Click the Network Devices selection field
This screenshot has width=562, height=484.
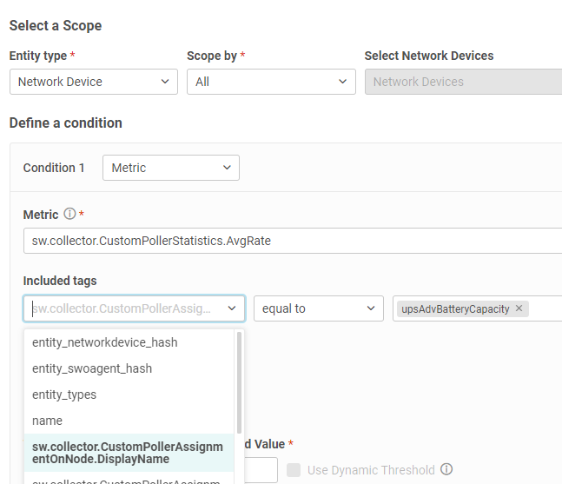[x=462, y=82]
